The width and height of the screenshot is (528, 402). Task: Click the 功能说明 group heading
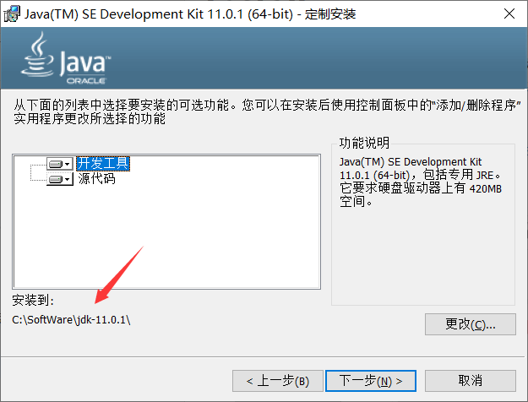[x=364, y=143]
